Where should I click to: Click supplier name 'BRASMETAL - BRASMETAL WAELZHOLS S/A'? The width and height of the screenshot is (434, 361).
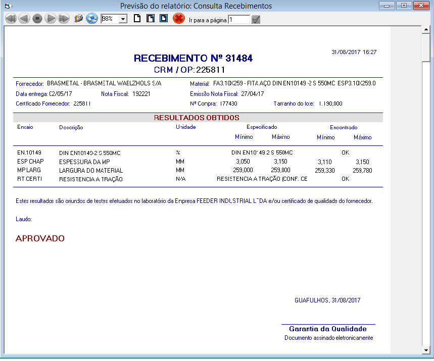click(x=104, y=83)
